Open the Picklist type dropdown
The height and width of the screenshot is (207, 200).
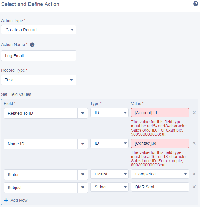tap(109, 174)
